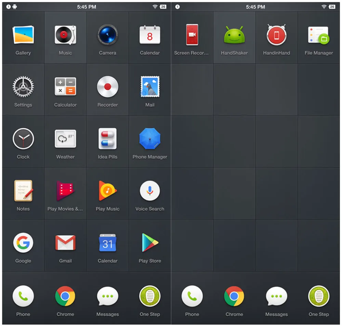Open the File Manager app
Screen dimensions: 342x326
[319, 35]
